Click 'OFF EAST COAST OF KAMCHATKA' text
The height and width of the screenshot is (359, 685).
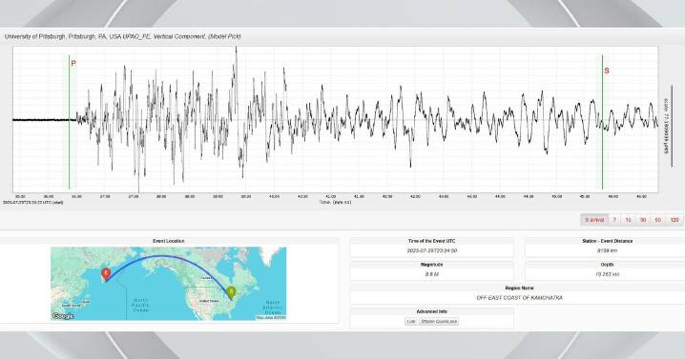tap(519, 298)
